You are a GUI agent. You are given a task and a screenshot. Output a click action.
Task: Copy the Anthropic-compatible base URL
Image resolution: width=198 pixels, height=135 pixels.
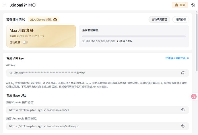tap(183, 126)
